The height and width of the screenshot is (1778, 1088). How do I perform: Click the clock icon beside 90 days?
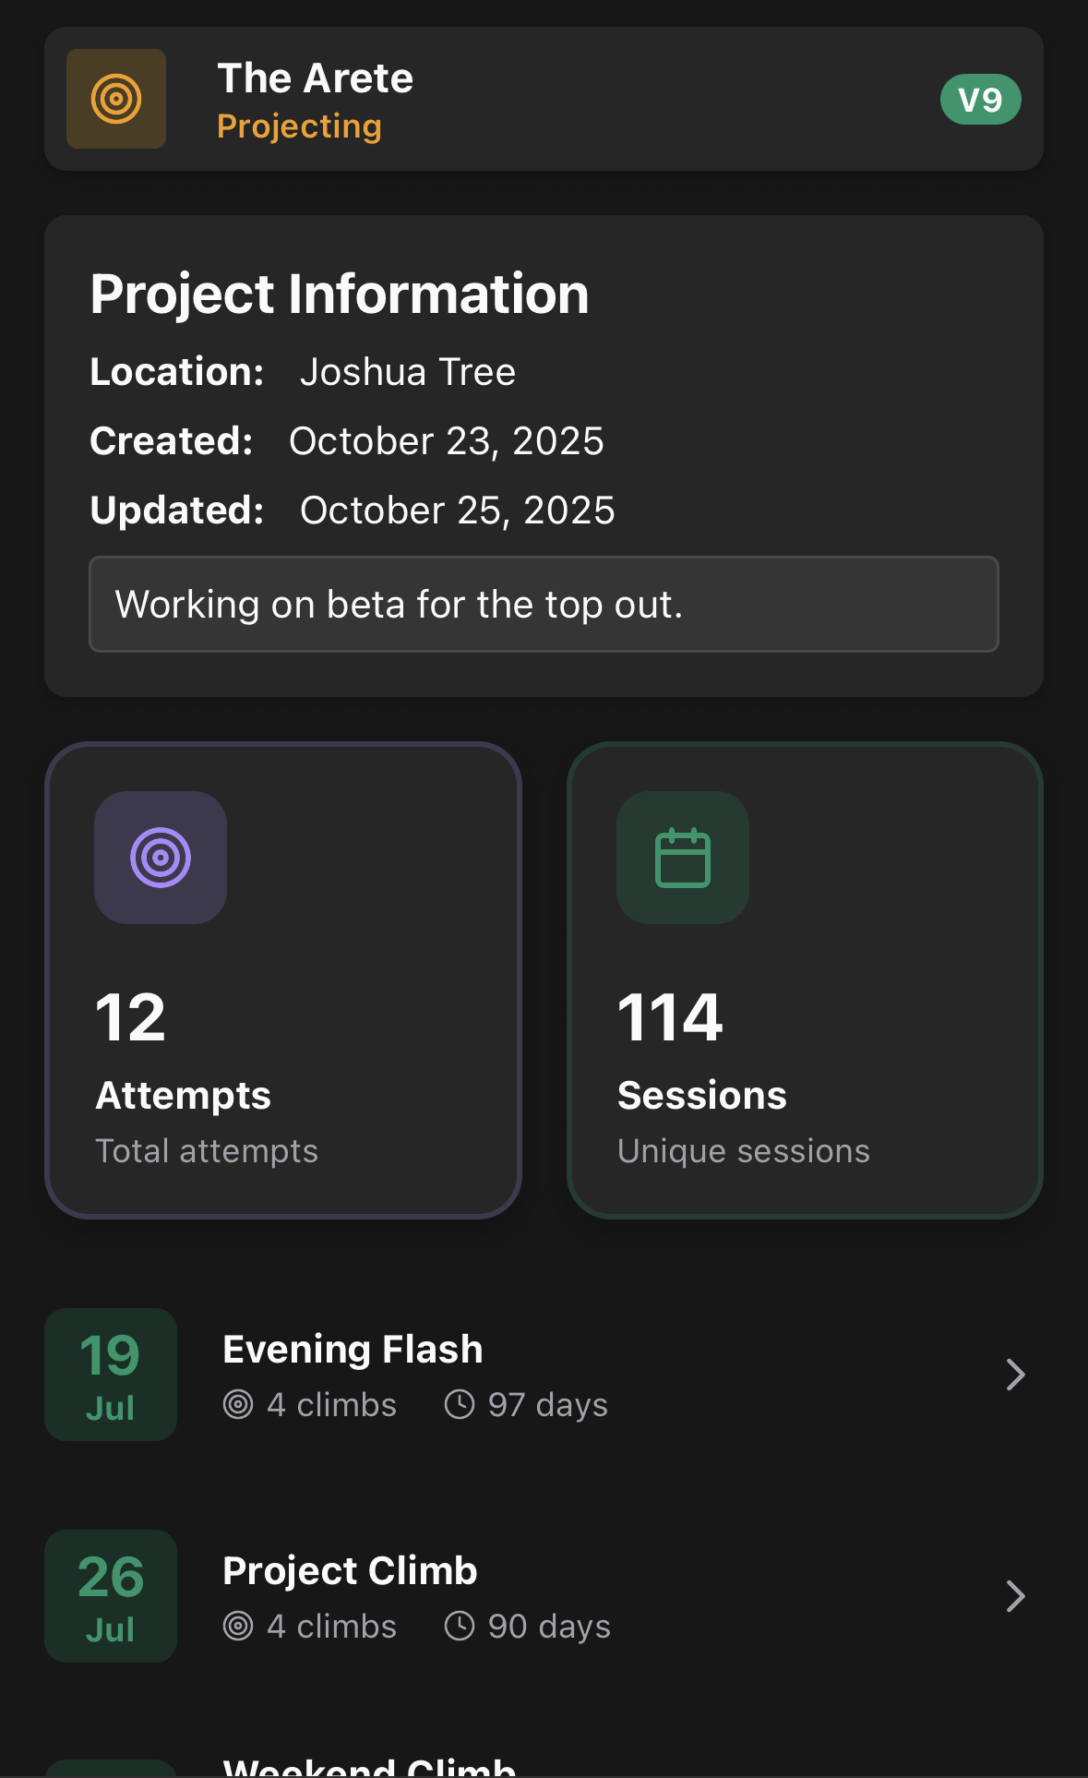[460, 1626]
